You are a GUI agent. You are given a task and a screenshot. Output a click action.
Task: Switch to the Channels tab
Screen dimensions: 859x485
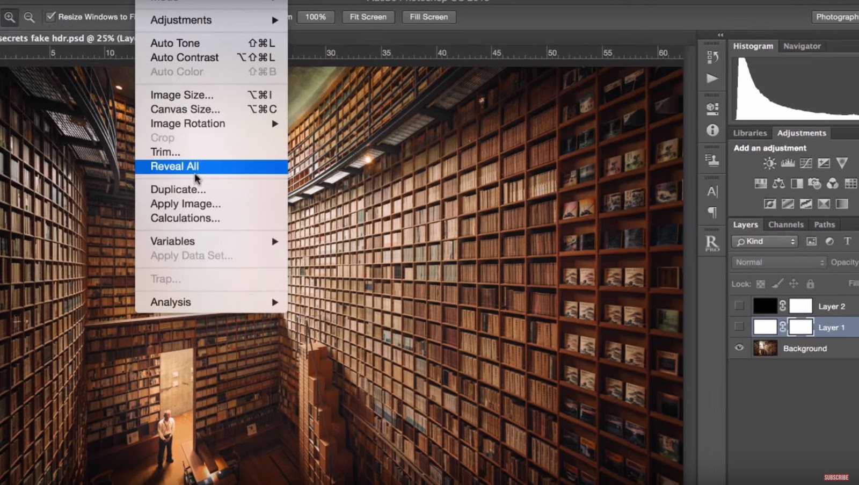(785, 225)
